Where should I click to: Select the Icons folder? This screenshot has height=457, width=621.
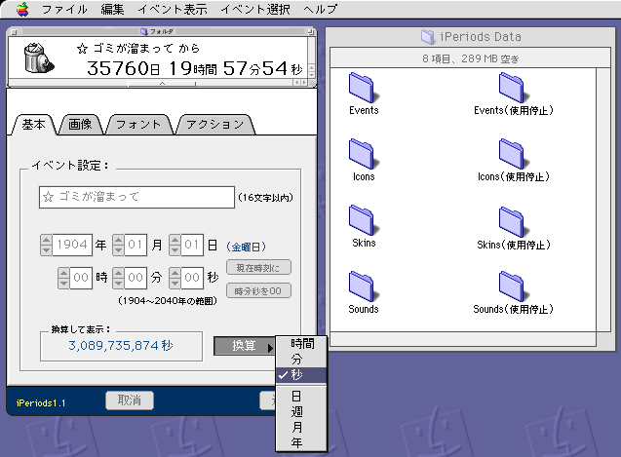click(x=364, y=161)
